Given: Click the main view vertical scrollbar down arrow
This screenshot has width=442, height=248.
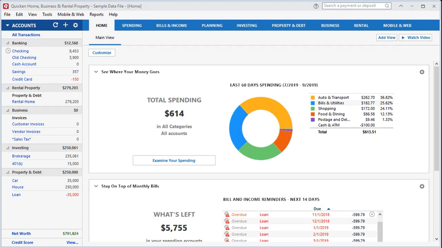Looking at the screenshot, I should tap(436, 239).
